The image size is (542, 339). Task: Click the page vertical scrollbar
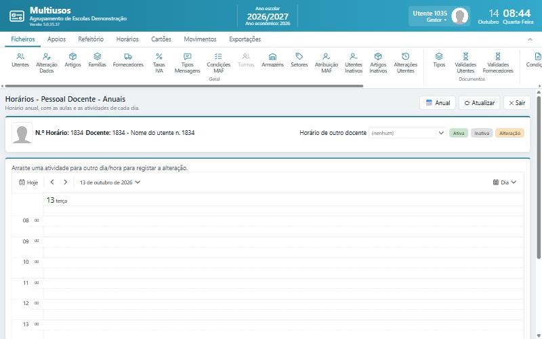point(539,177)
